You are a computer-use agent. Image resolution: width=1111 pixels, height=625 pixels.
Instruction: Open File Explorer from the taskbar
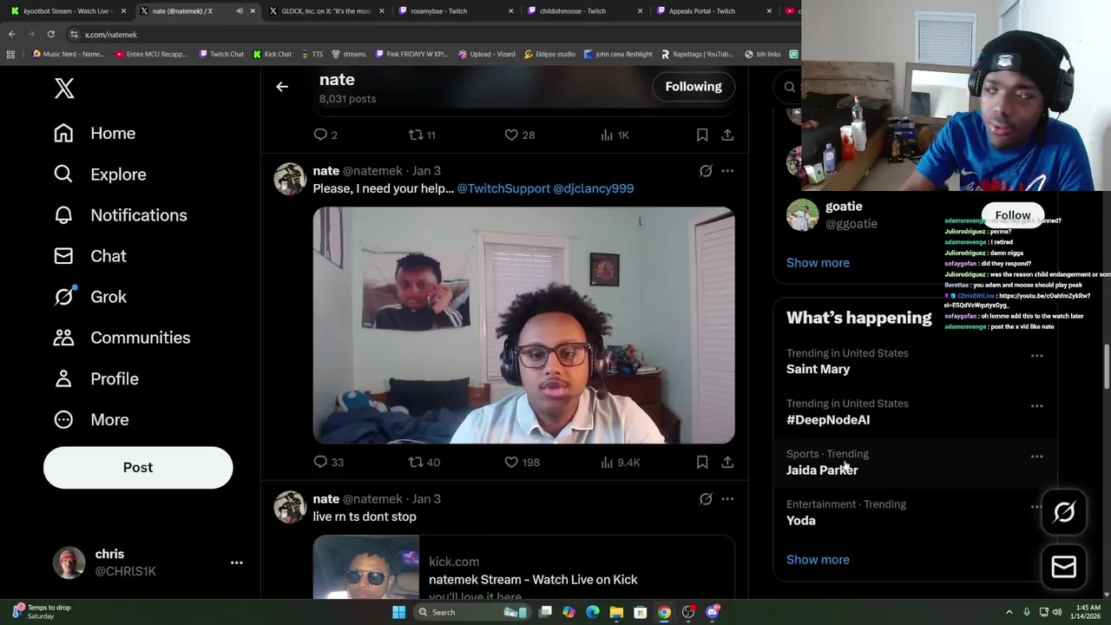coord(616,612)
